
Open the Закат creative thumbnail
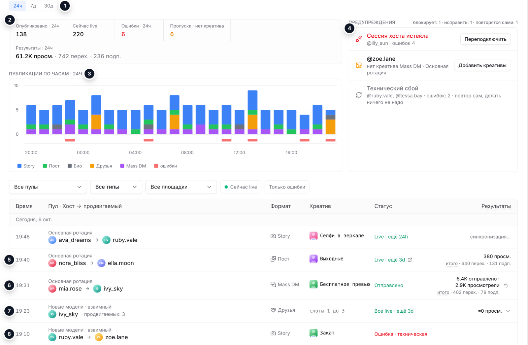[x=313, y=333]
